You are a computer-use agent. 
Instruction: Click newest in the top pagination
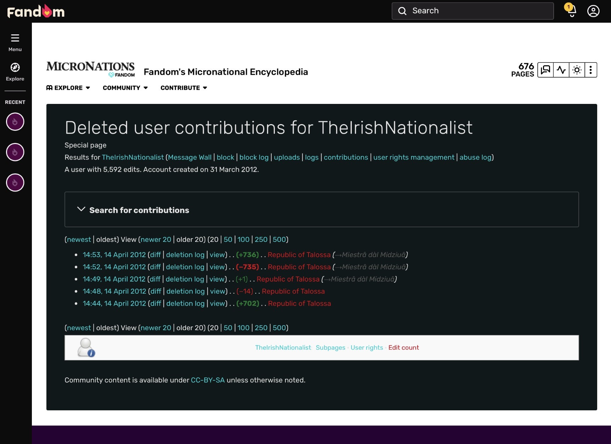coord(79,240)
